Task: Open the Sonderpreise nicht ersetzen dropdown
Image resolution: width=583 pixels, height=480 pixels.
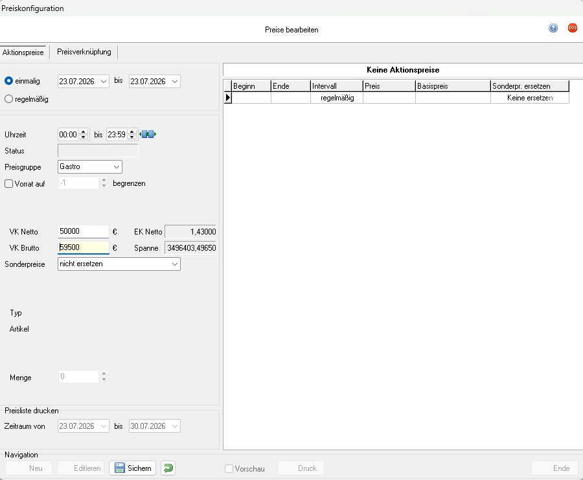Action: click(x=175, y=264)
